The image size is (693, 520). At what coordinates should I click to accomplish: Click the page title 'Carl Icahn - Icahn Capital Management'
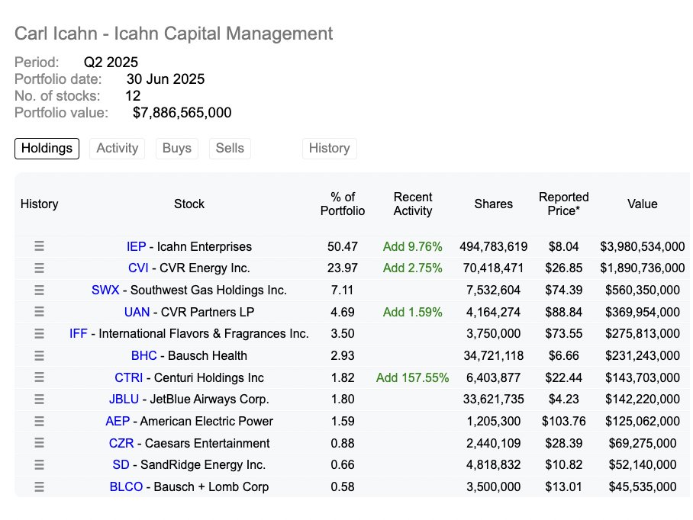pos(174,34)
